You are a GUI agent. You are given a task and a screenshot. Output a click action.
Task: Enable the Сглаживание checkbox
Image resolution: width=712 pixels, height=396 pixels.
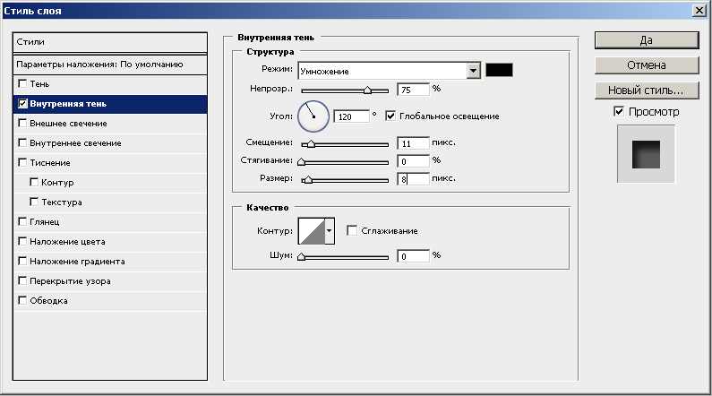[x=352, y=230]
